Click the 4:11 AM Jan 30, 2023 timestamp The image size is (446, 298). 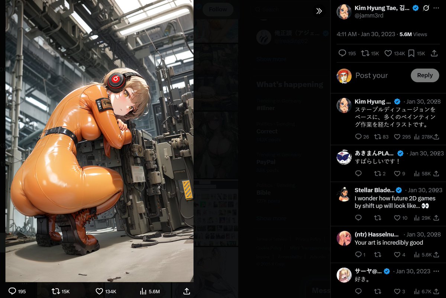[x=366, y=34]
